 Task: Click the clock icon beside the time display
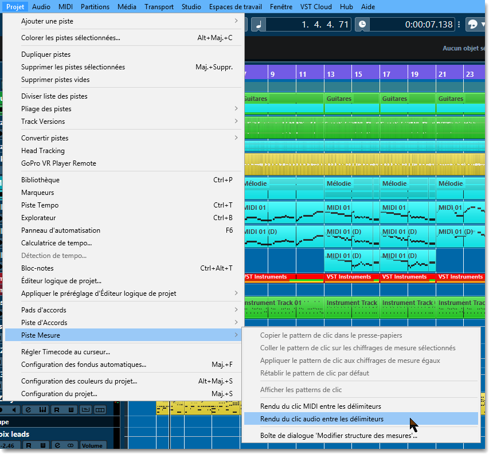tap(362, 24)
